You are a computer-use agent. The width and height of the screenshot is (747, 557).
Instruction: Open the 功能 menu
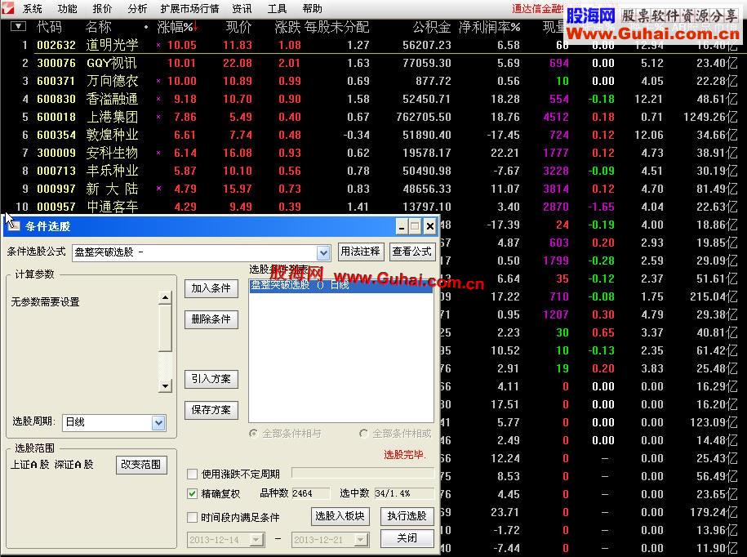click(x=67, y=9)
